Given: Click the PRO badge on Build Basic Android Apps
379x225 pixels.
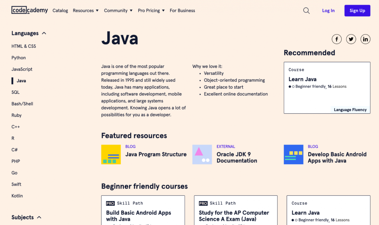Looking at the screenshot, I should pos(111,203).
